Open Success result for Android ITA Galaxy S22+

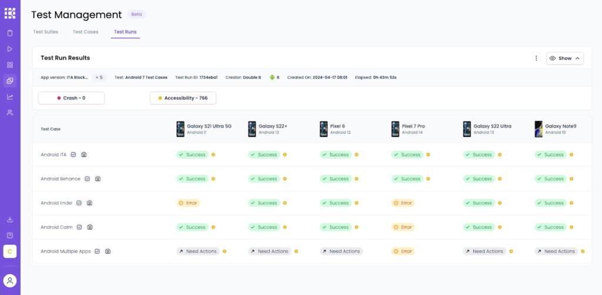(264, 155)
